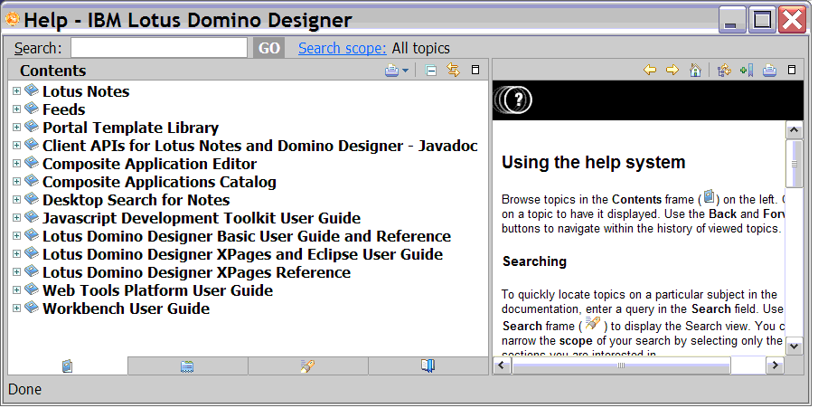Image resolution: width=818 pixels, height=408 pixels.
Task: Select Lotus Domino Designer XPages Reference topic
Action: click(197, 272)
